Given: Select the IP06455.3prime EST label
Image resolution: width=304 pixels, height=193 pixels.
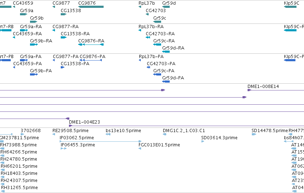Looking at the screenshot, I should pyautogui.click(x=78, y=145).
